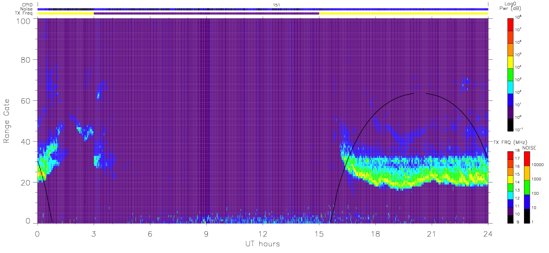Click the 'UT hours' x-axis title
This screenshot has width=549, height=253.
point(262,244)
